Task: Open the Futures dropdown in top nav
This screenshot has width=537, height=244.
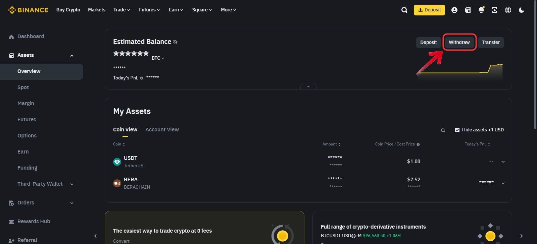Action: tap(149, 10)
